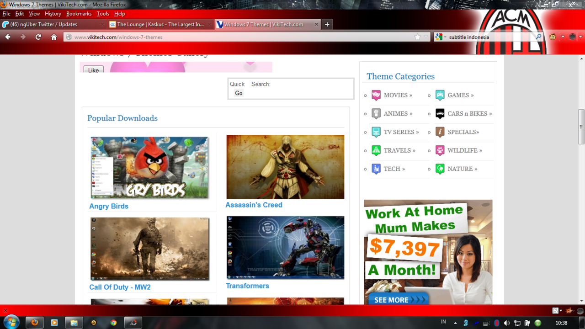This screenshot has width=585, height=329.
Task: Click the page's vertical scrollbar thumb
Action: (x=581, y=127)
